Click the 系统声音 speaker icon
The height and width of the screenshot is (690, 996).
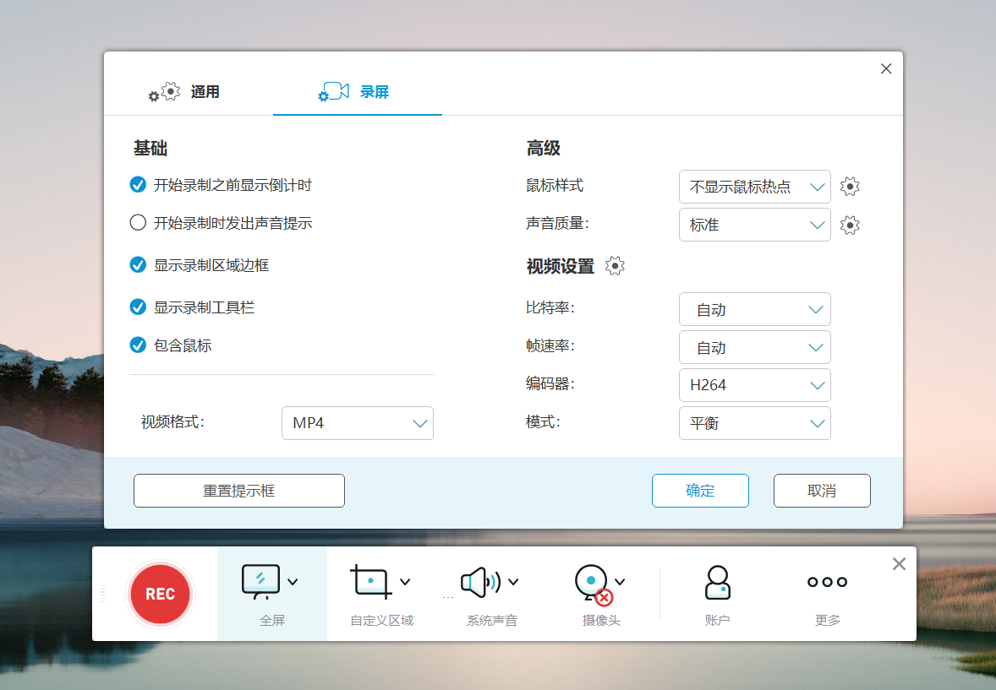tap(479, 581)
